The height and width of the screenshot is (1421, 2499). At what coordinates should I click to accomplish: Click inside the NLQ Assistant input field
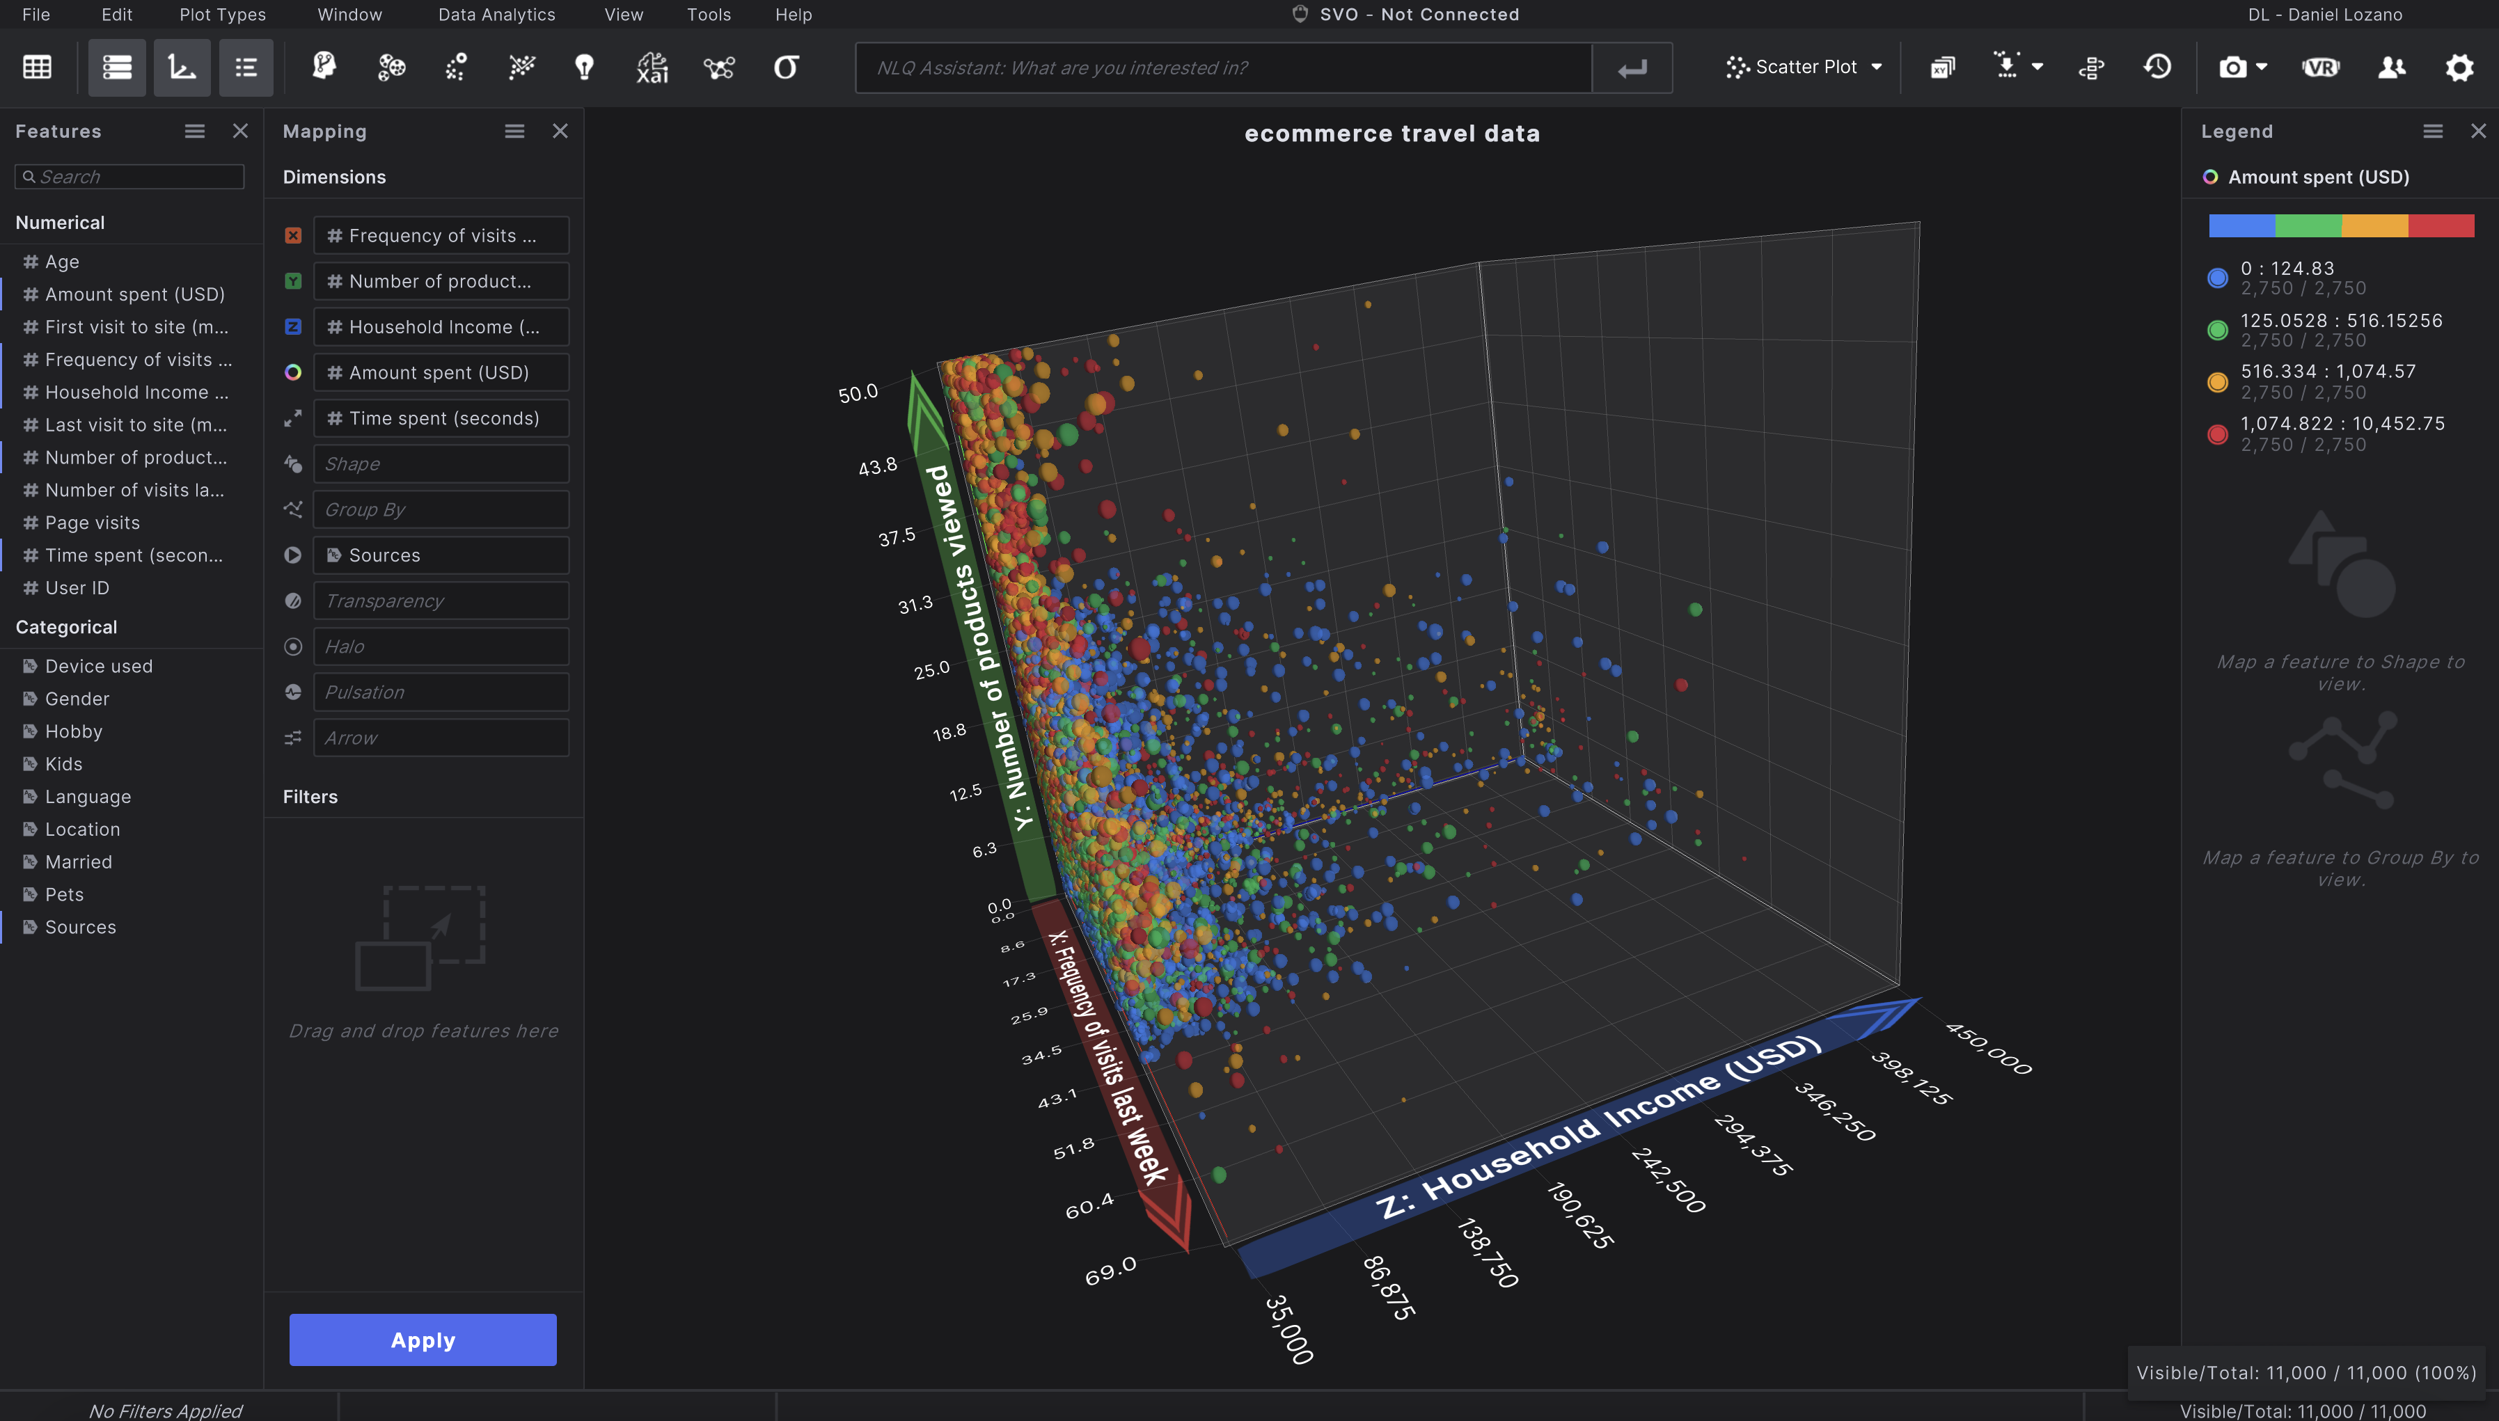[x=1220, y=68]
